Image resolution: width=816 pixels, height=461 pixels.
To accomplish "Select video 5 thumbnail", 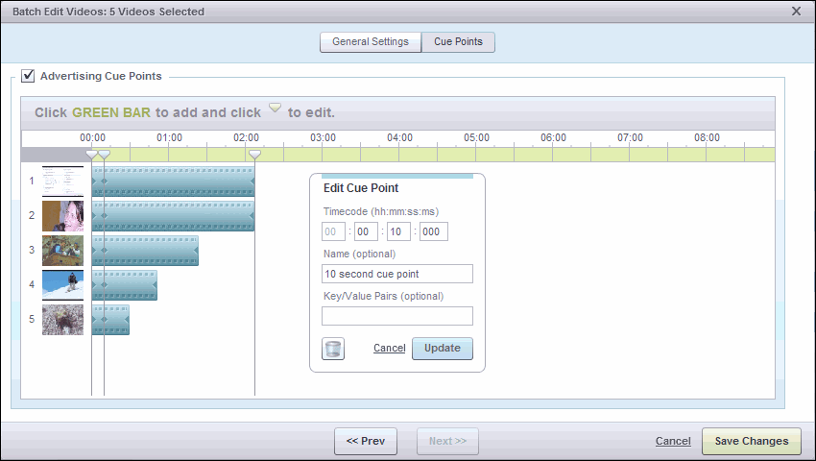I will coord(63,319).
